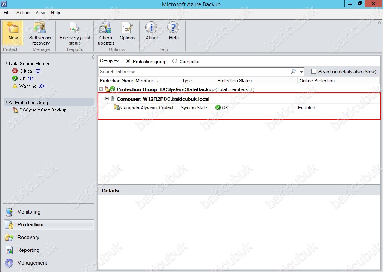Click the DCSystemStateBackup folder icon in sidebar
The height and width of the screenshot is (272, 383).
coord(15,110)
